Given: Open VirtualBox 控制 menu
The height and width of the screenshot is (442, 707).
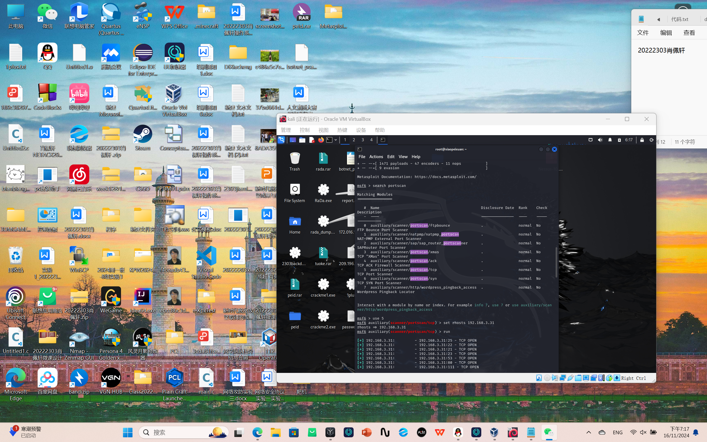Looking at the screenshot, I should tap(304, 130).
